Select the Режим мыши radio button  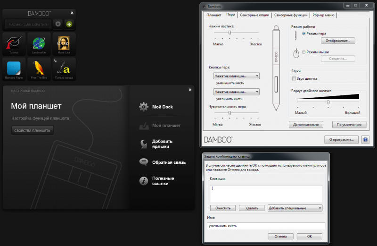pyautogui.click(x=303, y=52)
